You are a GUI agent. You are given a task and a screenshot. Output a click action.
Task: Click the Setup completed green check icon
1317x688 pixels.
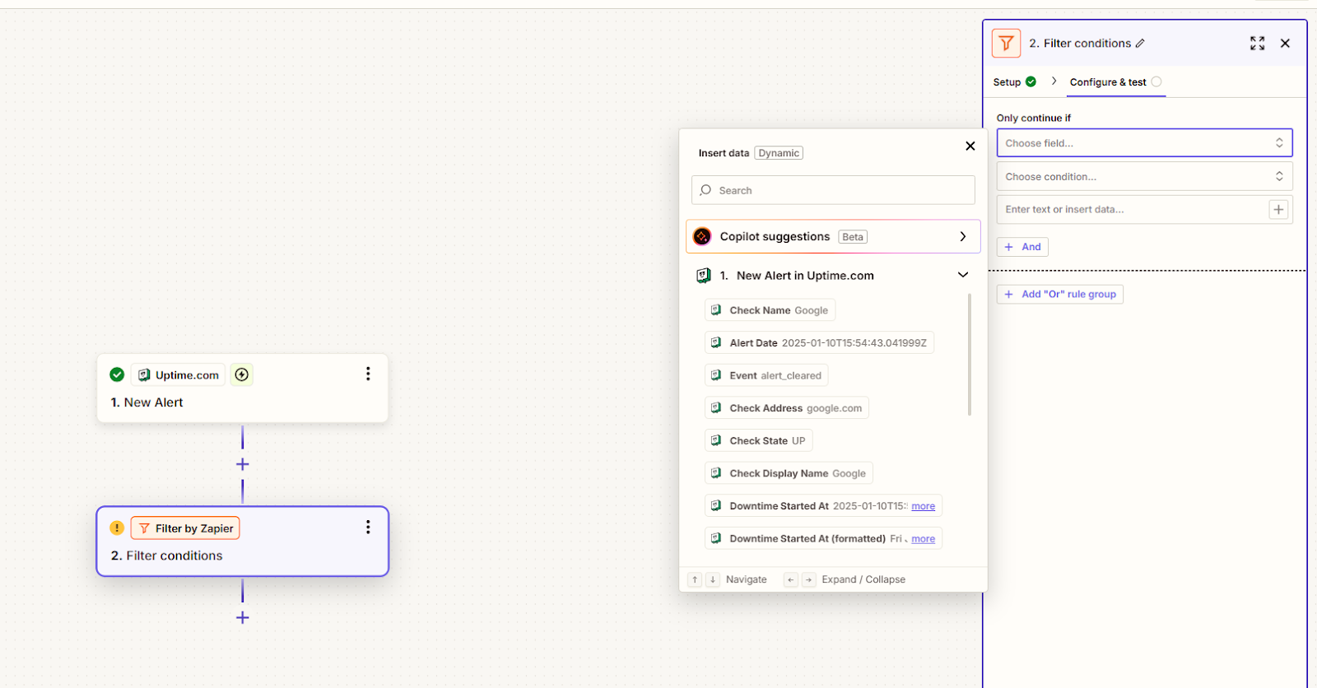coord(1031,81)
